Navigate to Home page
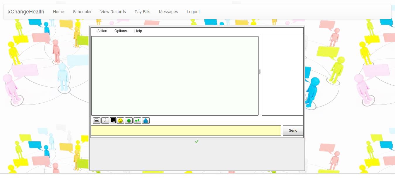Screen dimensions: 395x186 [59, 12]
